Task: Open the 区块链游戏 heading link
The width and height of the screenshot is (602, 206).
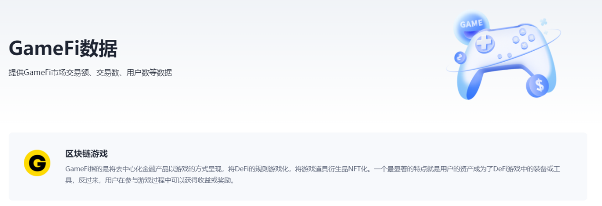Action: tap(87, 154)
